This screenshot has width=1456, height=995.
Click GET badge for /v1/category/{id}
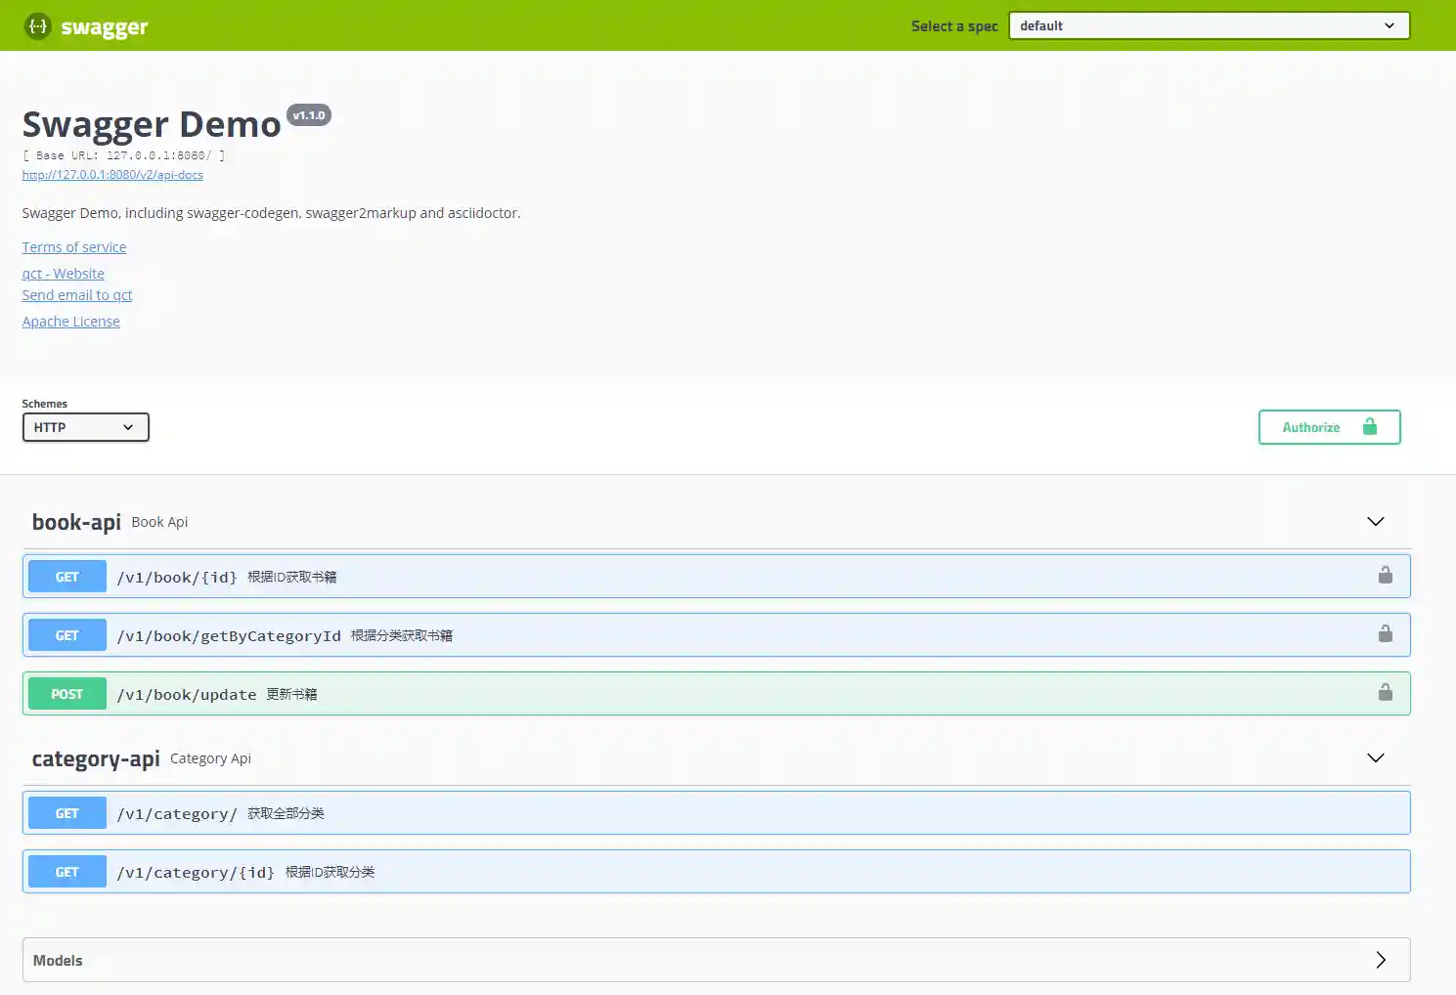click(x=67, y=872)
